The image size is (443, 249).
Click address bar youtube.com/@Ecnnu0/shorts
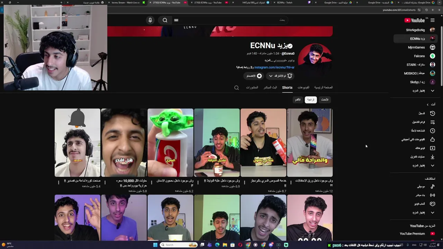399,10
